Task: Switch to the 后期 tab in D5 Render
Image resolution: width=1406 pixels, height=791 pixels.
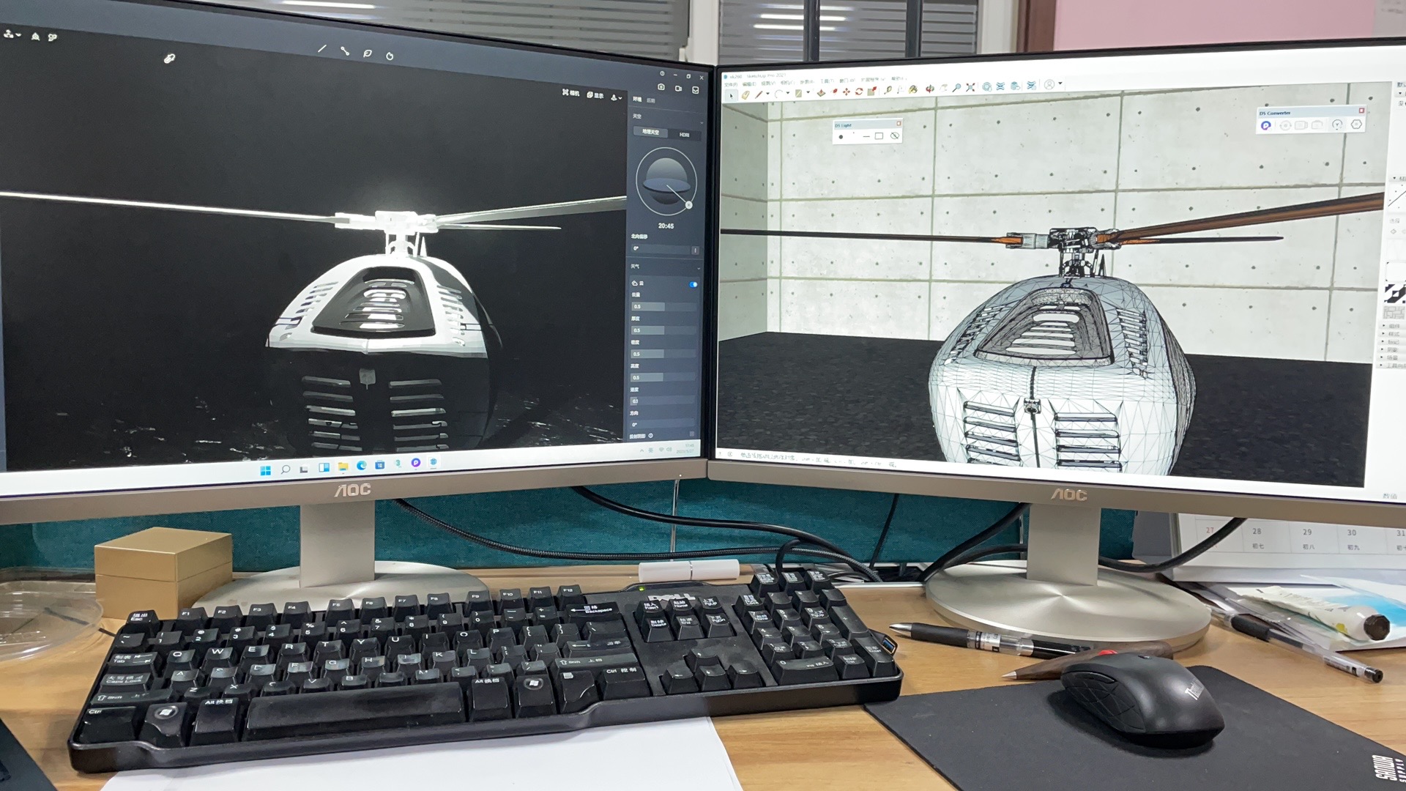Action: click(x=651, y=100)
